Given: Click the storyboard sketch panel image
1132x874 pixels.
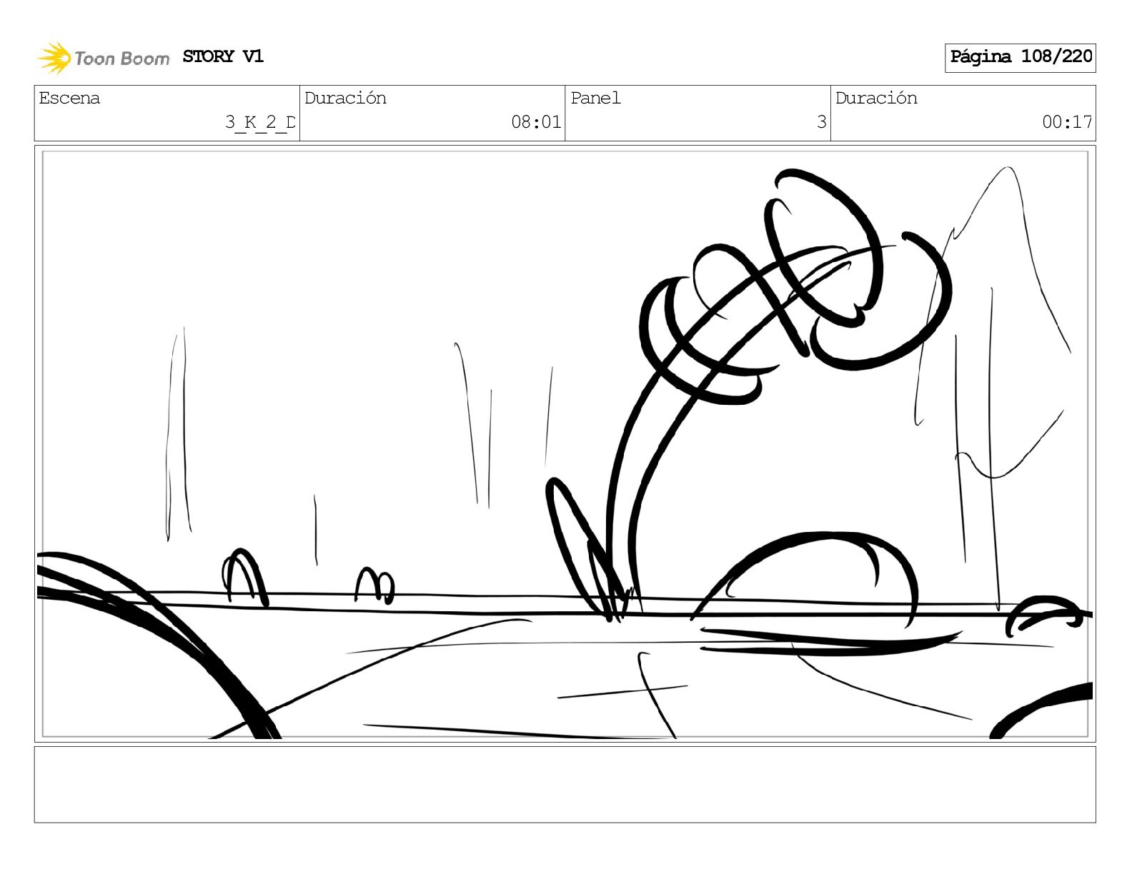Looking at the screenshot, I should (x=565, y=443).
